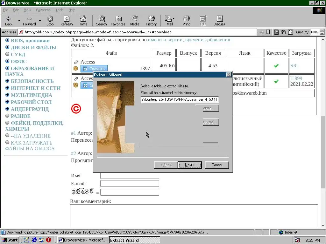This screenshot has height=244, width=326.
Task: Print the current page
Action: [x=186, y=21]
